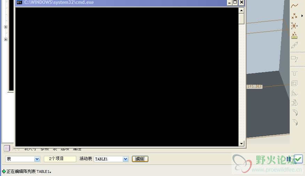Open the 表 pattern type dropdown

(37, 159)
